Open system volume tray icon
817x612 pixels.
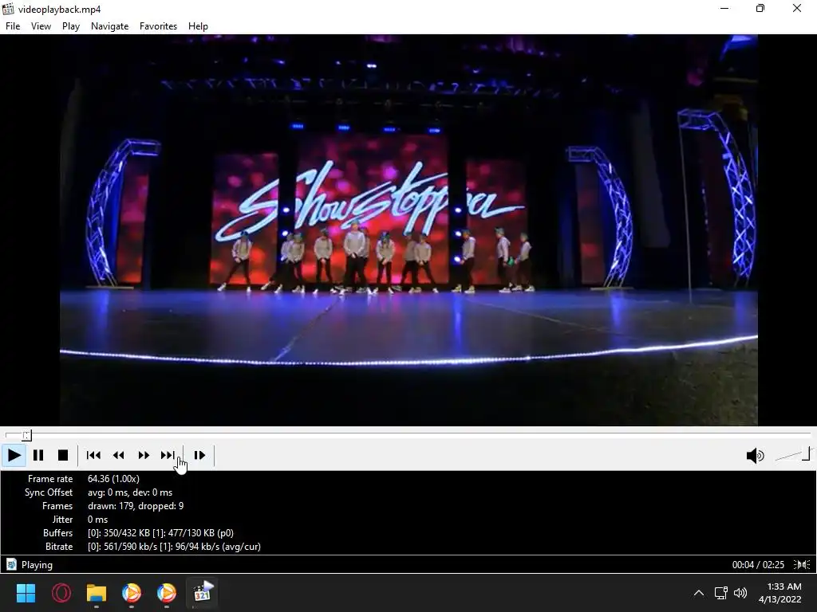tap(740, 593)
